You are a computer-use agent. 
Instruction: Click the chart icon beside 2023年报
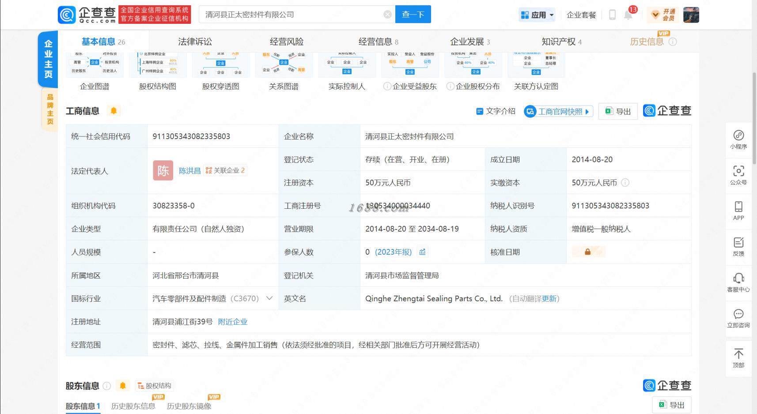[x=422, y=252]
